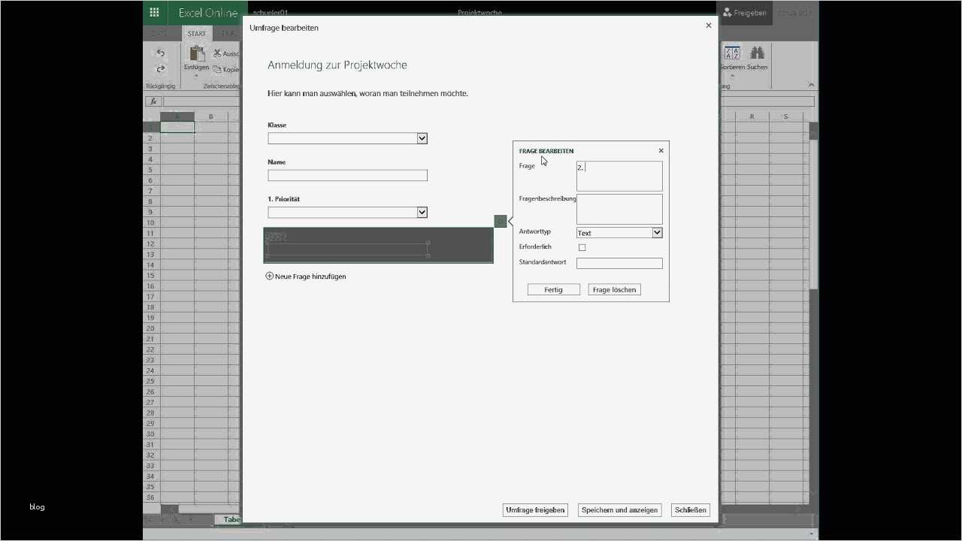Image resolution: width=962 pixels, height=541 pixels.
Task: Enable the Erforderlich checkbox
Action: (x=582, y=246)
